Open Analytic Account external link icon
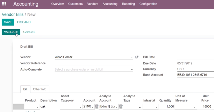 click(x=121, y=106)
